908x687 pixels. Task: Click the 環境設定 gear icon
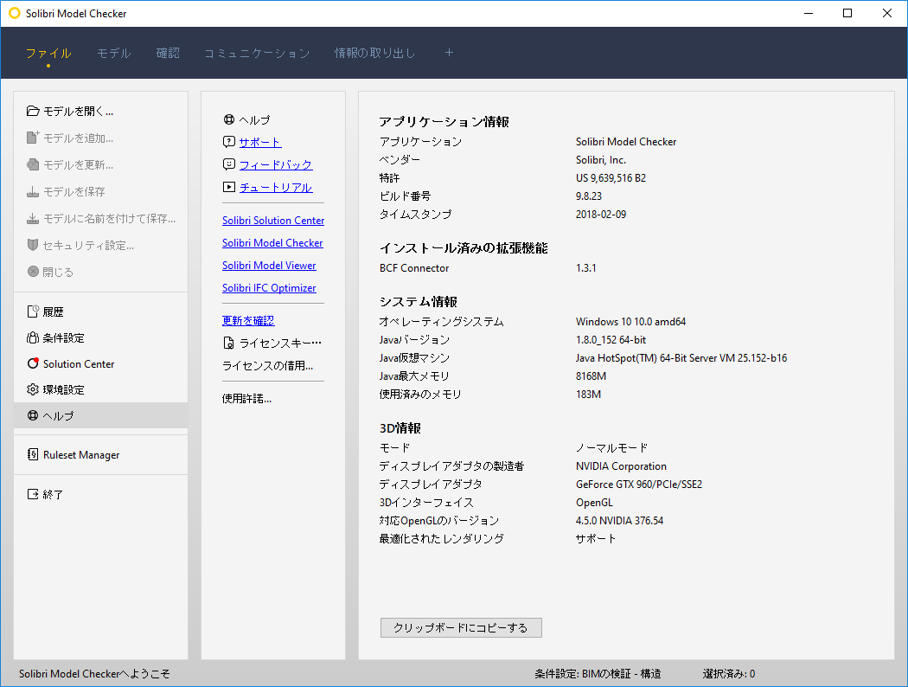point(33,389)
